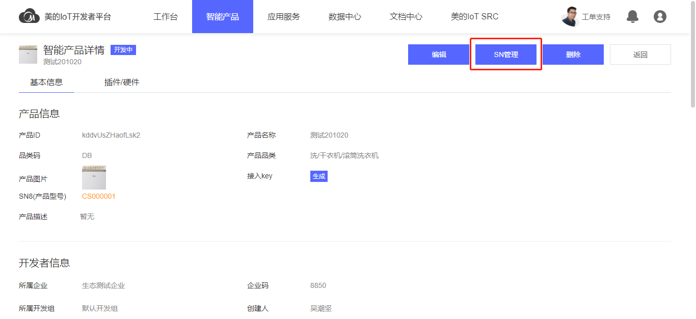696x319 pixels.
Task: Click the 所属企业 label
Action: [33, 285]
